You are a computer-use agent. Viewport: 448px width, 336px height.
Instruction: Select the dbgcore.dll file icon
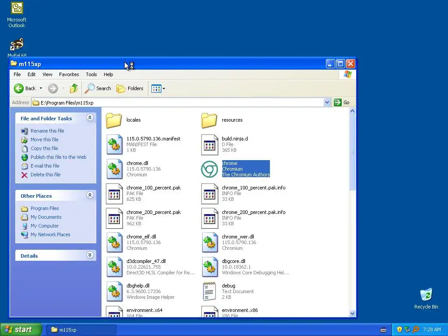[x=210, y=267]
